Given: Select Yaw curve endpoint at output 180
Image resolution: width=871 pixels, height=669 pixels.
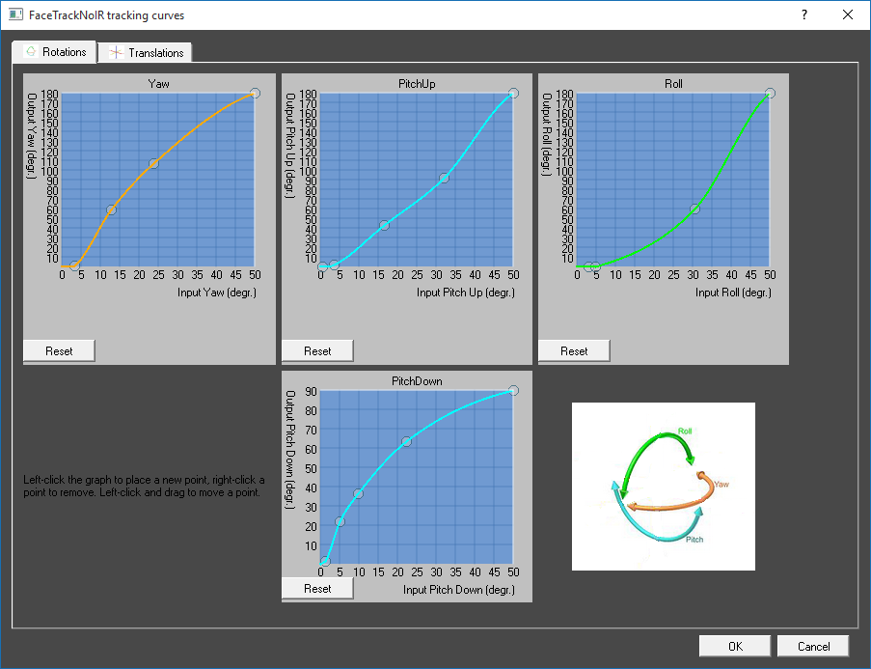Looking at the screenshot, I should 255,93.
